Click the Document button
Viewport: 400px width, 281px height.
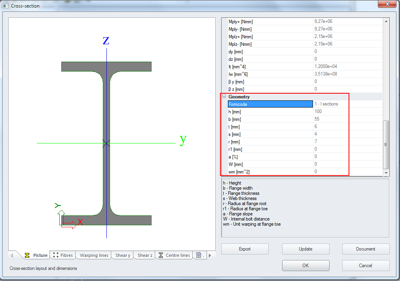[366, 249]
